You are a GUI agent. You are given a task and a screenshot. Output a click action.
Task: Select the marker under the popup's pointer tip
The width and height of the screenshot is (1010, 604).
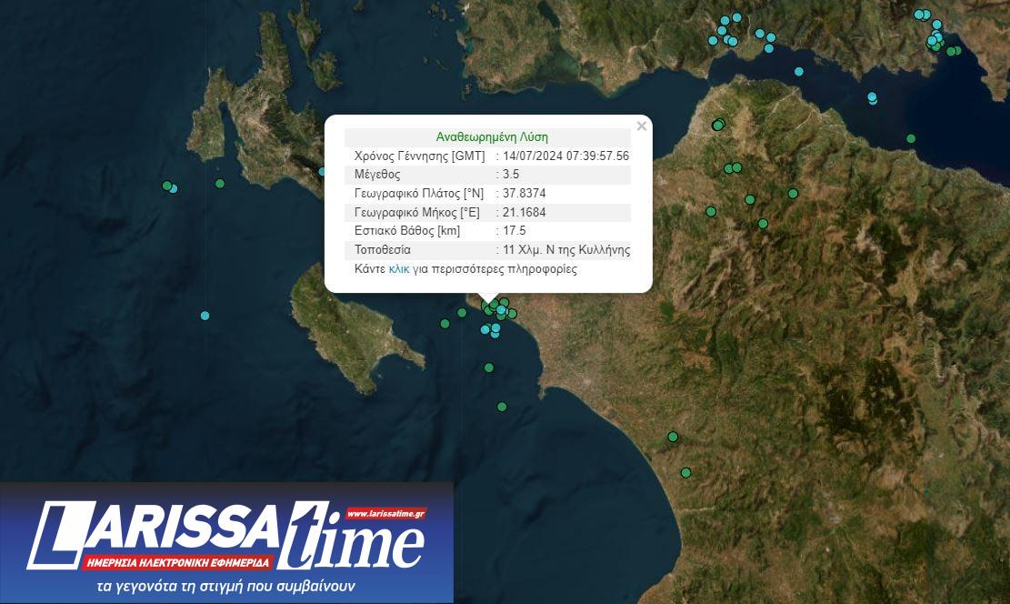click(x=489, y=307)
